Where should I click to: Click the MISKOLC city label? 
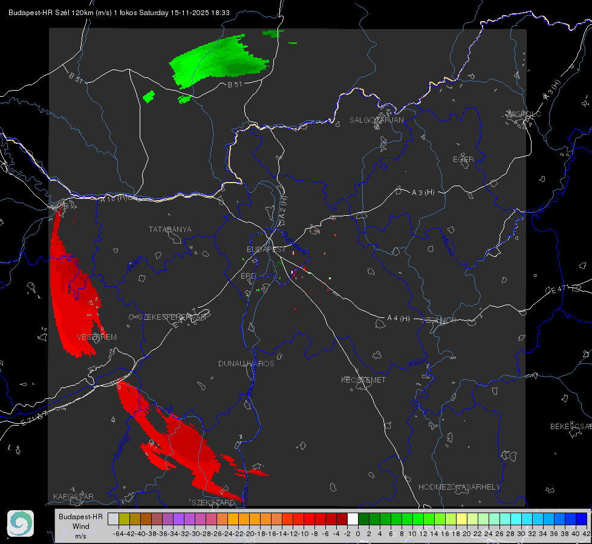coord(524,114)
